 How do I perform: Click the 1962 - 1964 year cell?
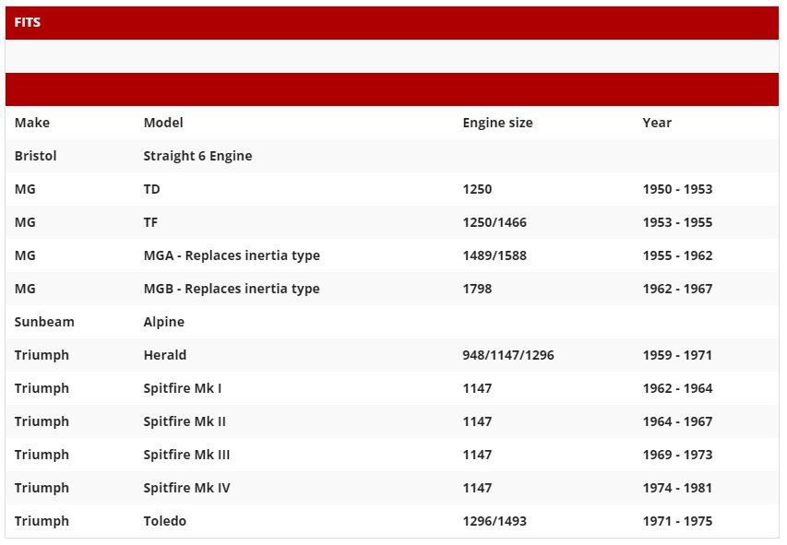point(677,387)
